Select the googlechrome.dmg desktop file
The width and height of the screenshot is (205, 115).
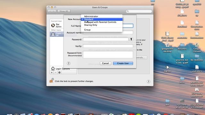point(167,45)
